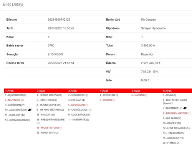Screen dimensions: 192x147
Task: Click winning horse NEZENGÜL entry
Action: pos(14,100)
